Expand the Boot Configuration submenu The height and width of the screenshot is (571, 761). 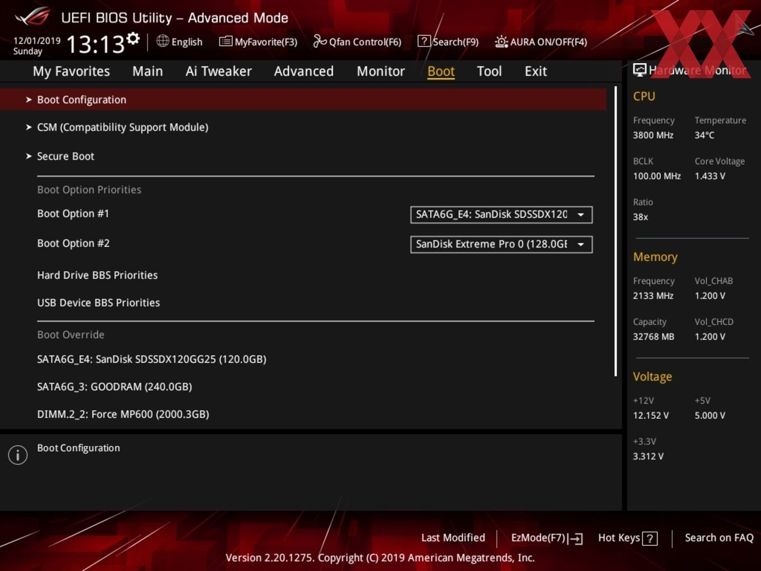303,100
